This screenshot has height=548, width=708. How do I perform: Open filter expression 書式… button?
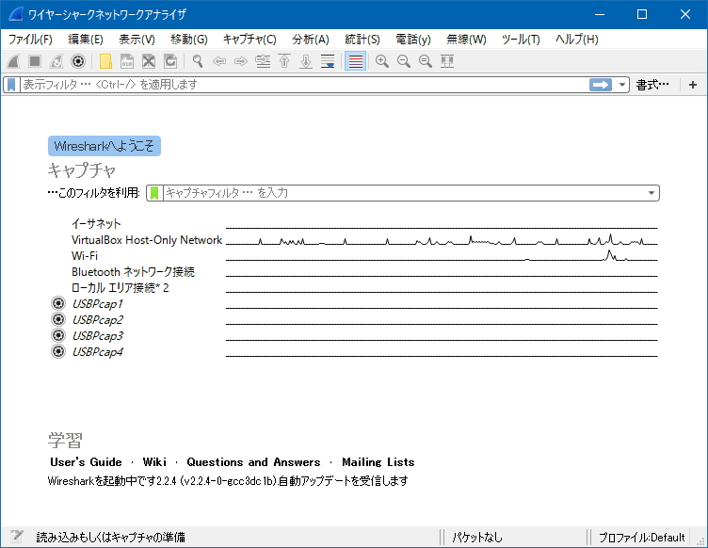pos(652,85)
